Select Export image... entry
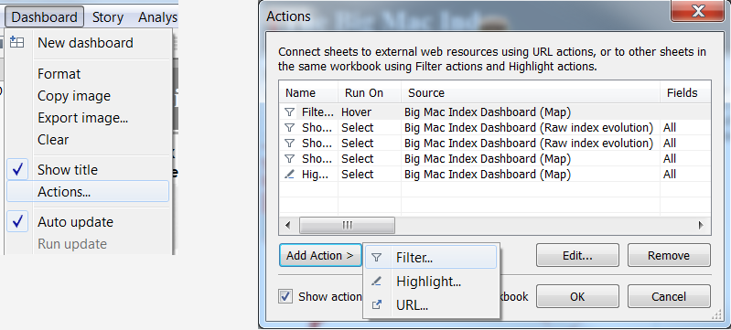This screenshot has width=731, height=330. pos(83,118)
